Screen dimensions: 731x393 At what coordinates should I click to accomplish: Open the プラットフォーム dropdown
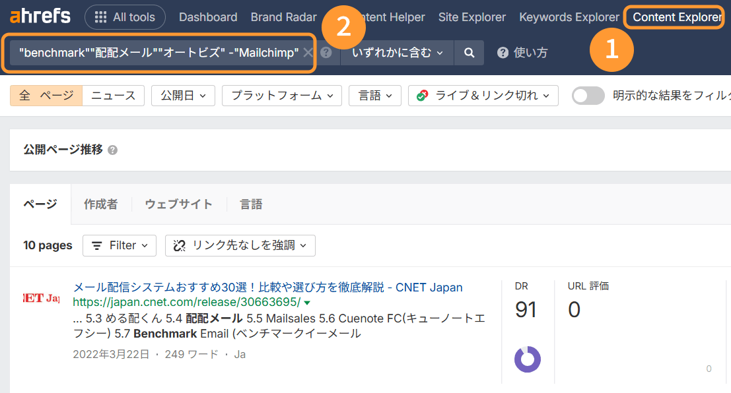point(281,95)
